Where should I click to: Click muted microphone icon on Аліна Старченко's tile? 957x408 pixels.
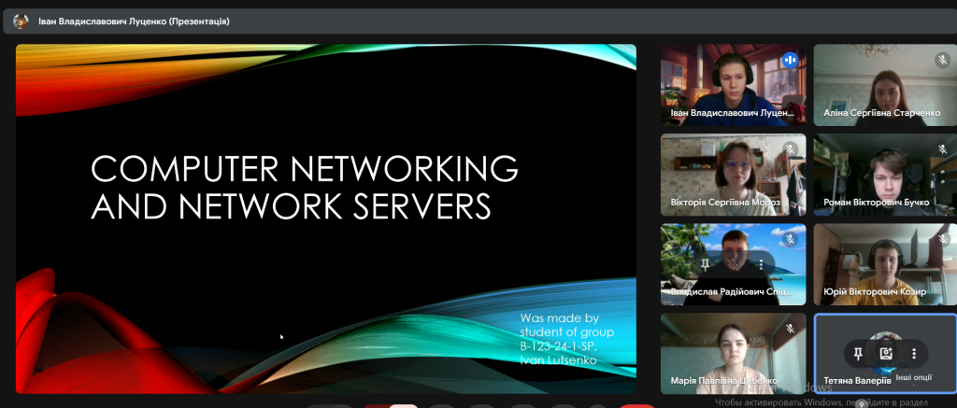point(942,60)
